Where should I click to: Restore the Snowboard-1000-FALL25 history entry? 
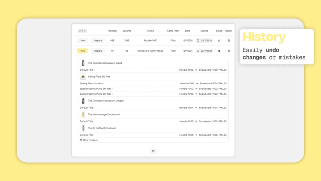(x=98, y=51)
